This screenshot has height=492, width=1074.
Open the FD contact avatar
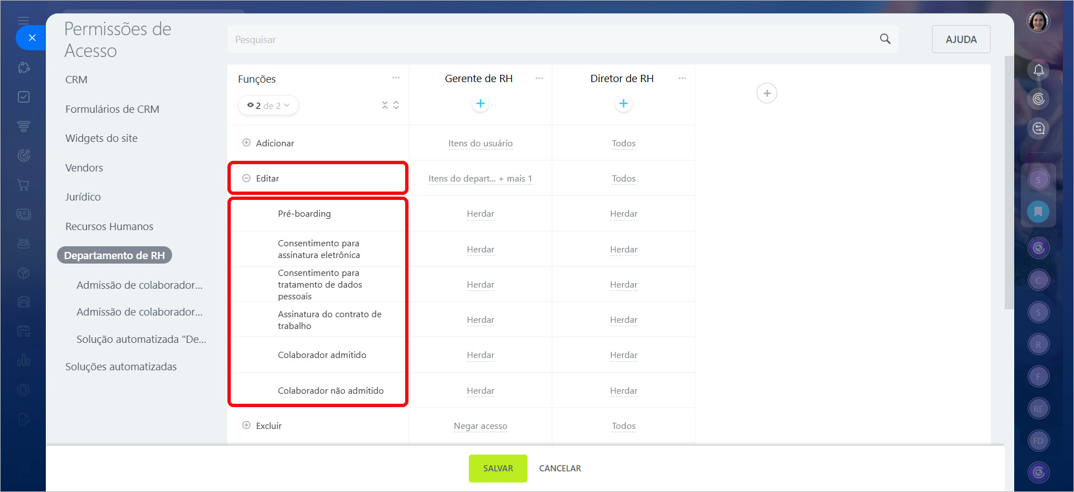click(1038, 441)
